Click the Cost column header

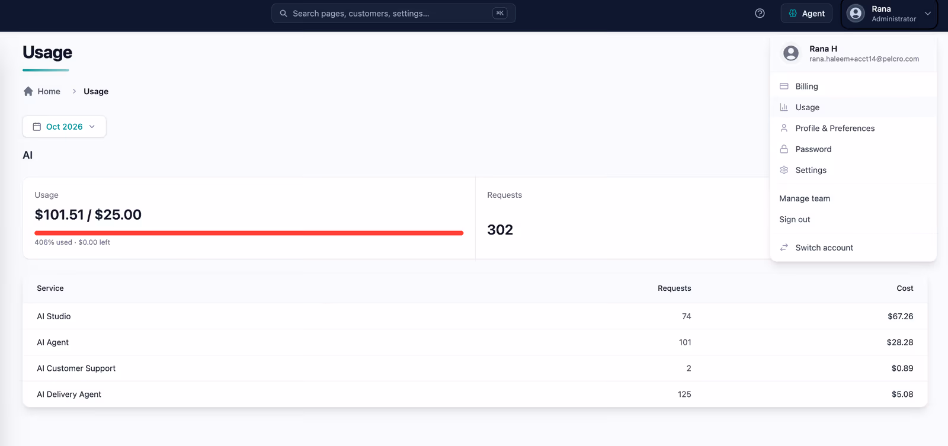click(905, 288)
